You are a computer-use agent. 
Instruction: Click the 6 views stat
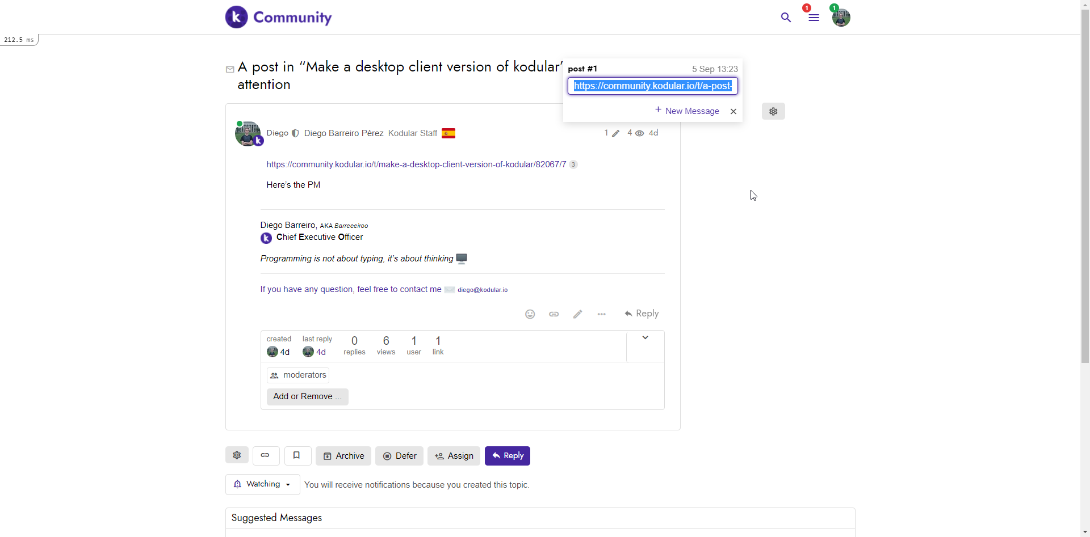pyautogui.click(x=386, y=345)
